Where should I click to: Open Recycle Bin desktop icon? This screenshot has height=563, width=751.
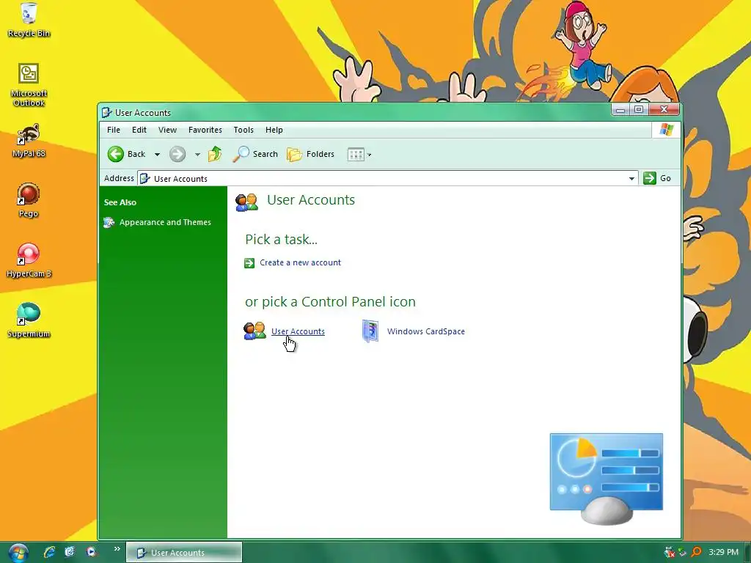coord(29,20)
